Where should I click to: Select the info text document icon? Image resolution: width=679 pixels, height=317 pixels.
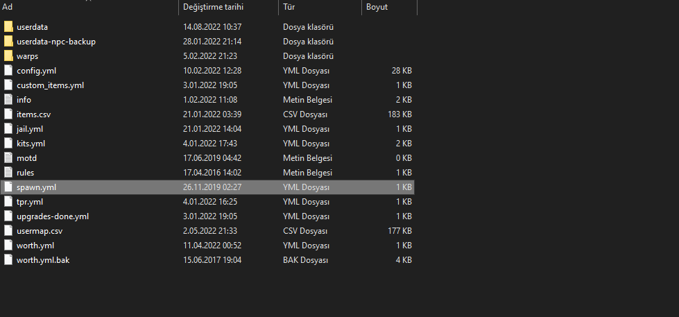8,100
